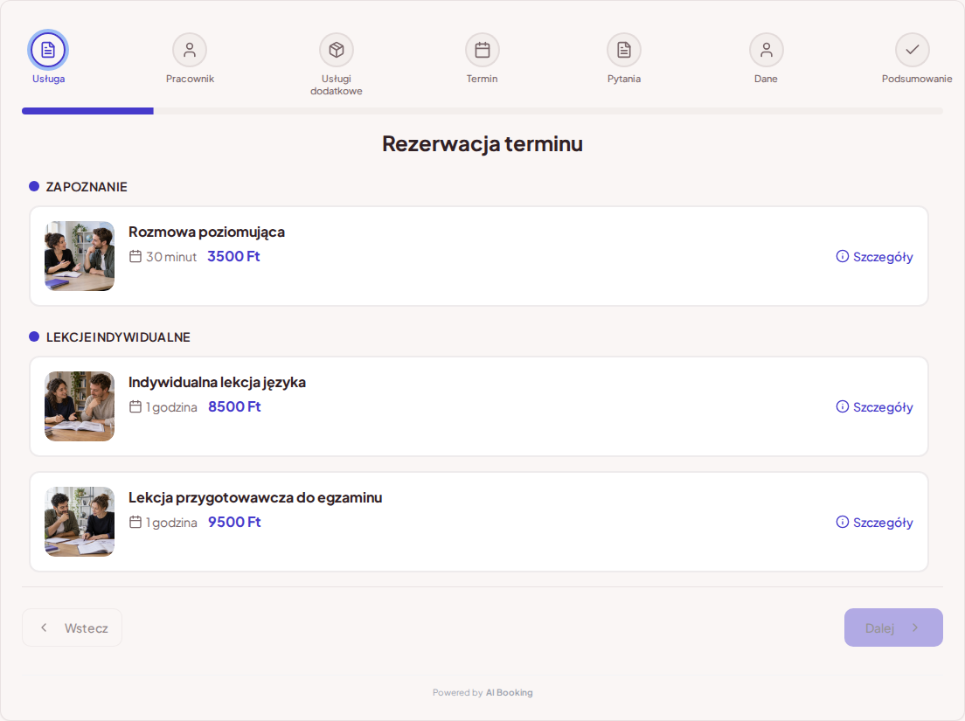Image resolution: width=965 pixels, height=721 pixels.
Task: Click the Termin step calendar icon
Action: coord(482,50)
